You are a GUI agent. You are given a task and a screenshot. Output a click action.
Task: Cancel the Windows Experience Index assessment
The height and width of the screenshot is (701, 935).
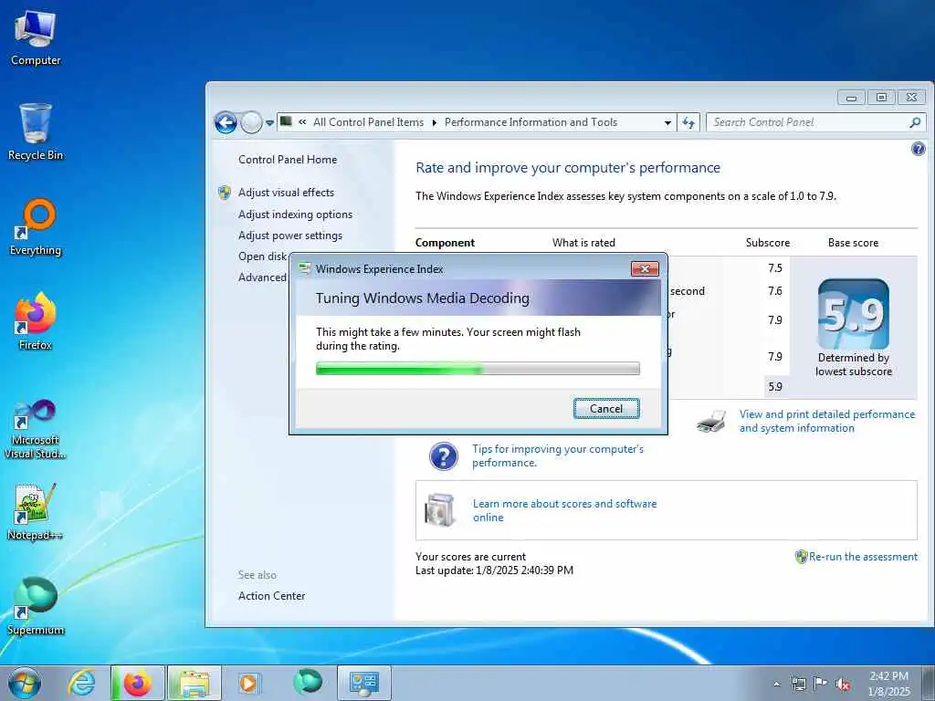pos(606,409)
